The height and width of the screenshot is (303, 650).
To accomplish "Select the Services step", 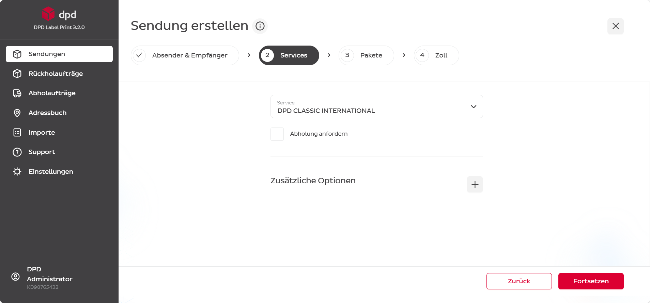I will [289, 55].
